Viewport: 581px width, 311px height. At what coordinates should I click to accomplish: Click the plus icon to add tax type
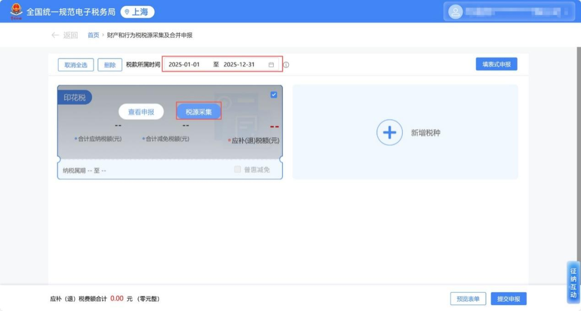(389, 133)
